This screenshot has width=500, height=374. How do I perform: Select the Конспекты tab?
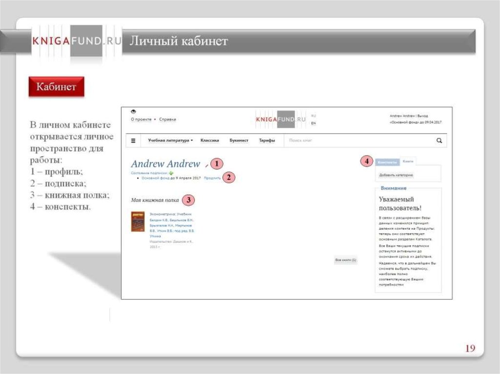[388, 162]
